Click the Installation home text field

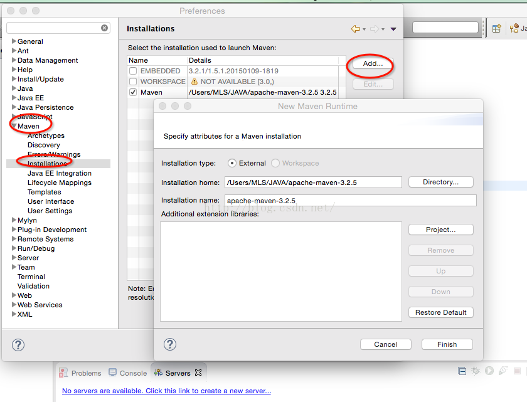tap(313, 182)
